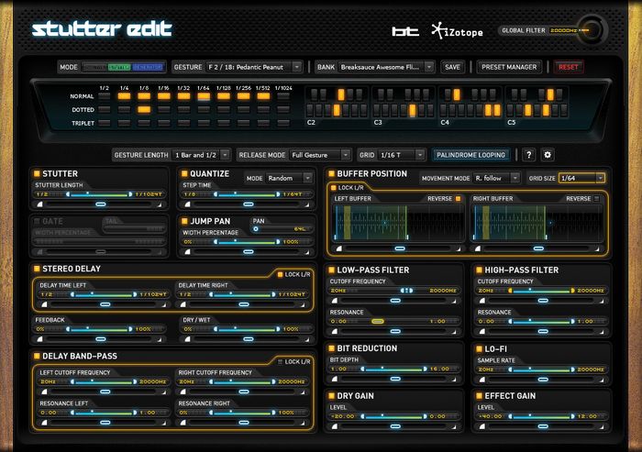Image resolution: width=642 pixels, height=452 pixels.
Task: Toggle the lit Dotted 1/8 value cell
Action: point(144,109)
